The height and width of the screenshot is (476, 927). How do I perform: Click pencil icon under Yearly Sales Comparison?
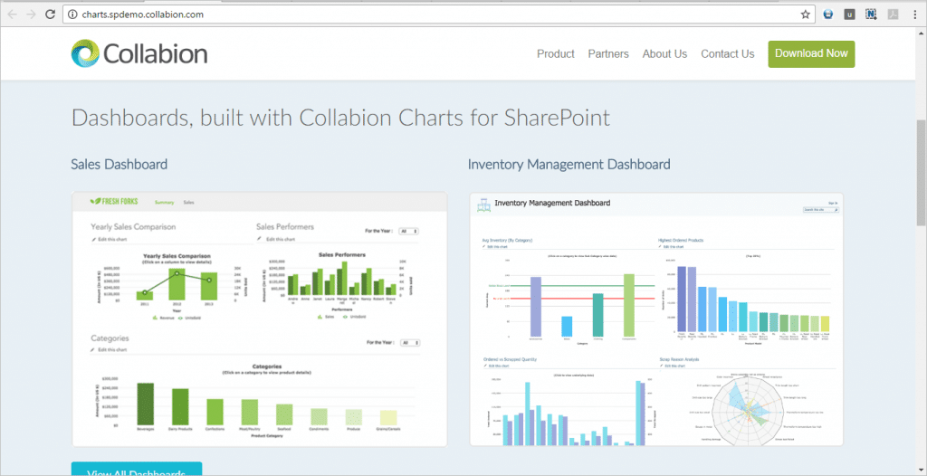tap(93, 240)
